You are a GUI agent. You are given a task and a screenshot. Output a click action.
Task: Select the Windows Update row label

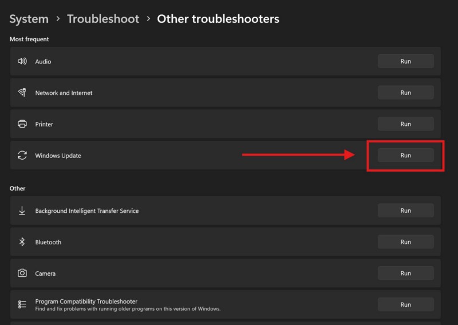tap(58, 156)
